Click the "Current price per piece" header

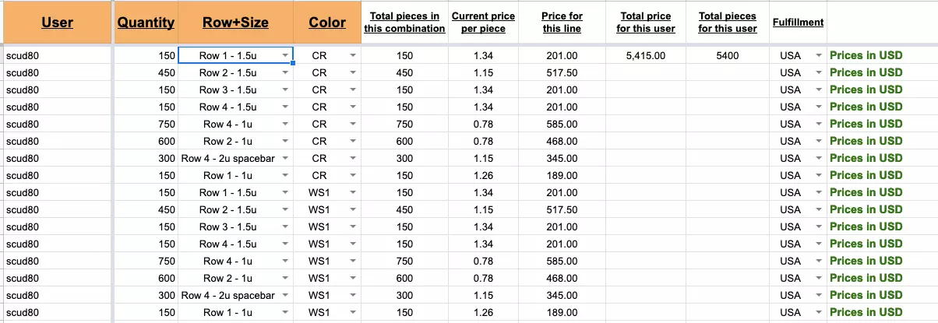point(483,23)
